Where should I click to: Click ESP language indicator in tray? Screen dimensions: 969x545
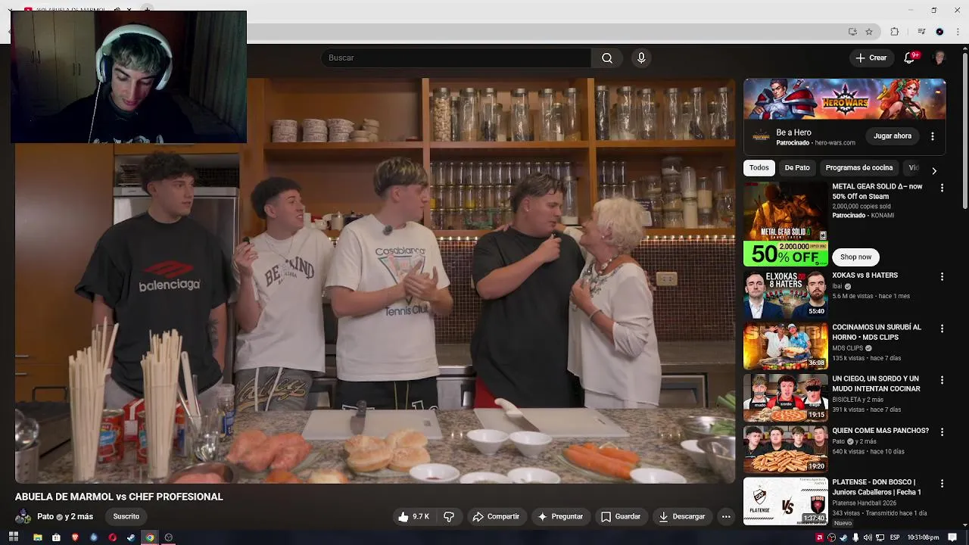pos(895,538)
